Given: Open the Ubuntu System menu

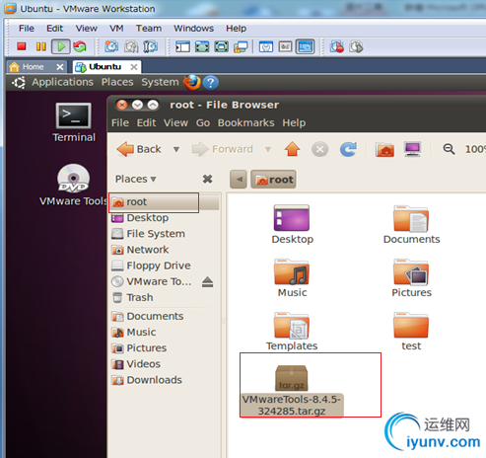Looking at the screenshot, I should click(160, 82).
